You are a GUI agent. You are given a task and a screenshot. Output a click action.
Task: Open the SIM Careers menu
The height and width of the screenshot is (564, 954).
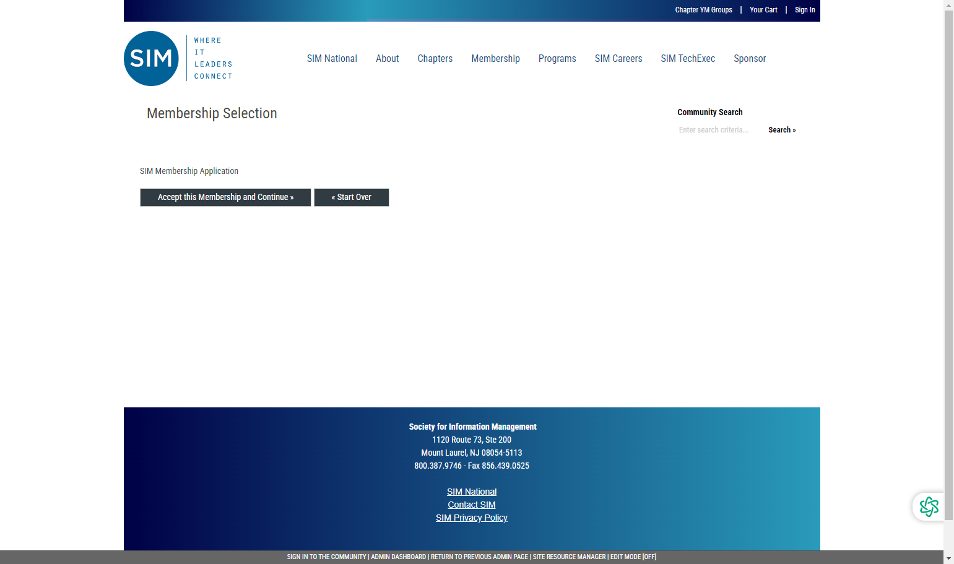coord(618,58)
